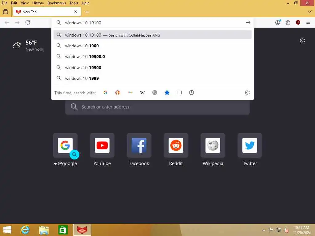The image size is (315, 236).
Task: Go forward one page
Action: (x=17, y=22)
